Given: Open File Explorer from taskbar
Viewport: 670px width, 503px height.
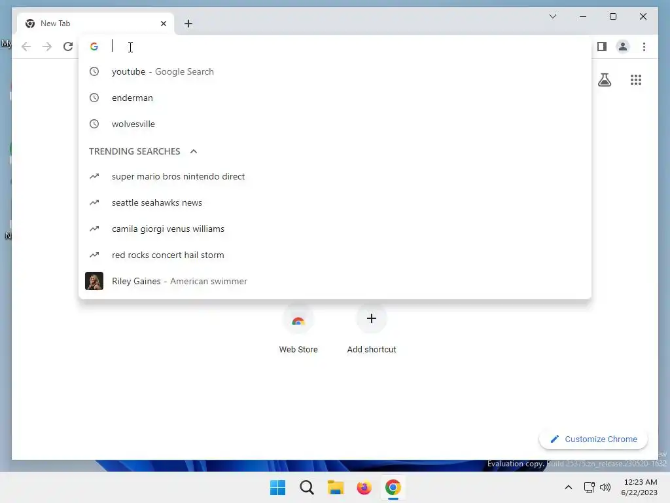Looking at the screenshot, I should pos(336,487).
